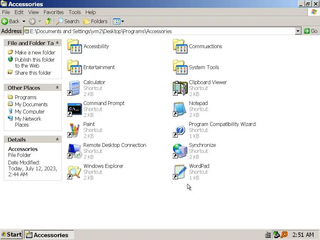Select the Calculator shortcut icon
Image resolution: width=320 pixels, height=240 pixels.
tap(74, 88)
